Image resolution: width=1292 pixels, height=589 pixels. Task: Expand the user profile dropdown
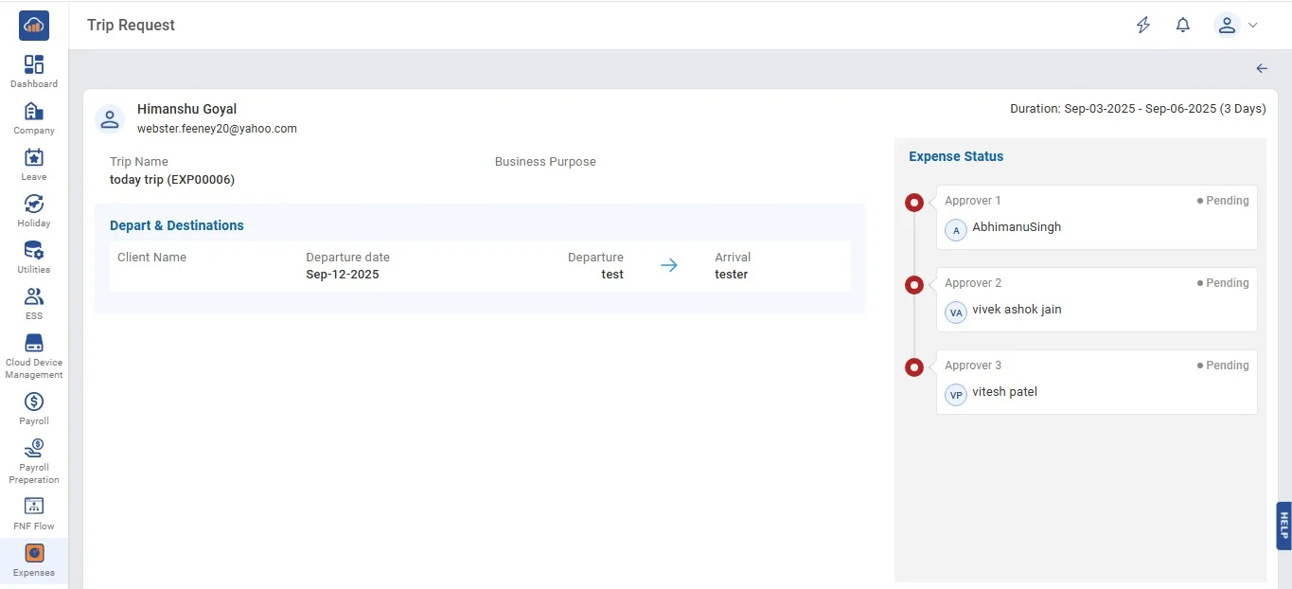[x=1236, y=26]
